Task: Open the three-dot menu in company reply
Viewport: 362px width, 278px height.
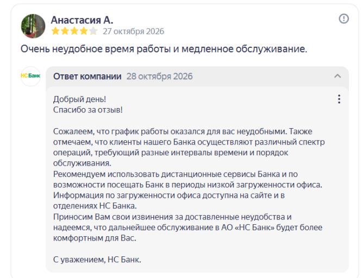Action: point(339,99)
